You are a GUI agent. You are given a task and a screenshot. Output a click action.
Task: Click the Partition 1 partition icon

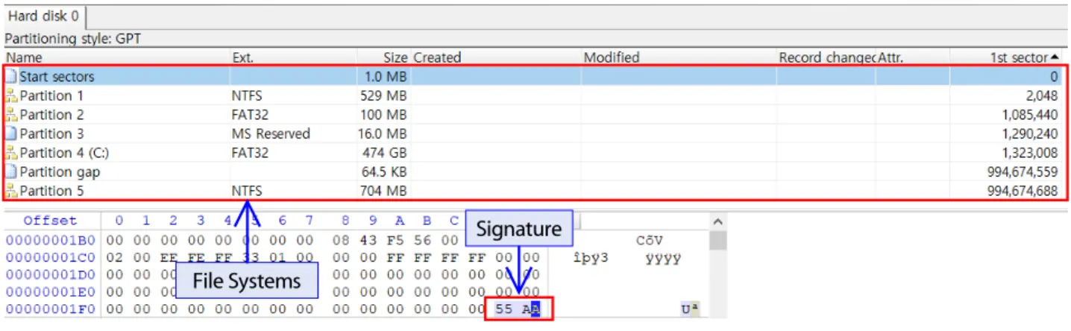click(11, 95)
